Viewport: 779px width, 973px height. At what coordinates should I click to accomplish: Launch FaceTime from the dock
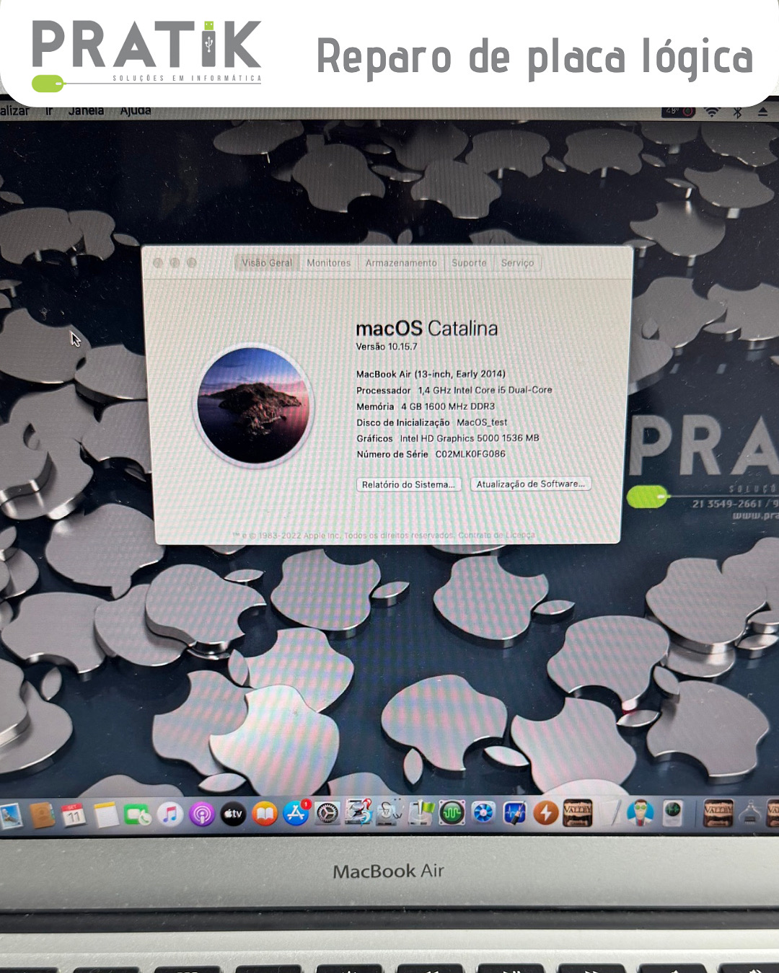tap(137, 815)
